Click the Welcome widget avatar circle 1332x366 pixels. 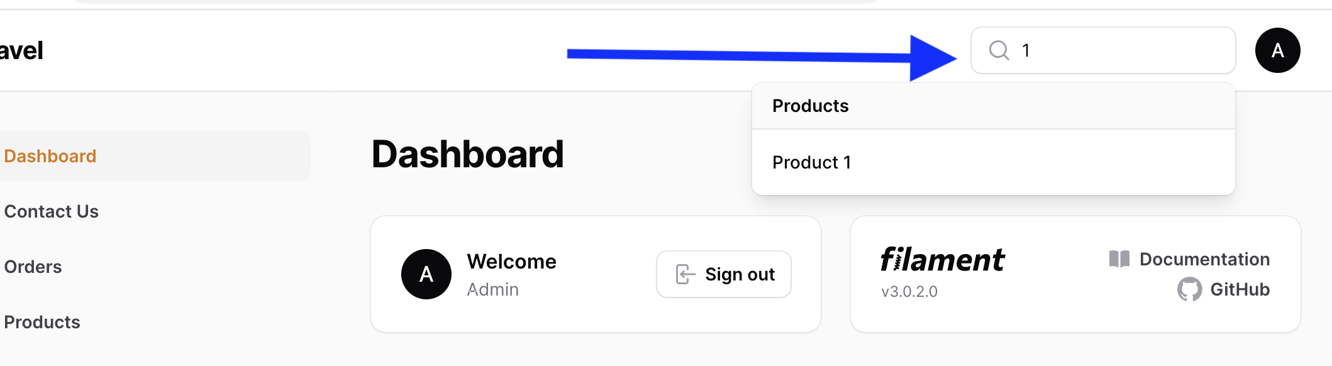(x=426, y=274)
